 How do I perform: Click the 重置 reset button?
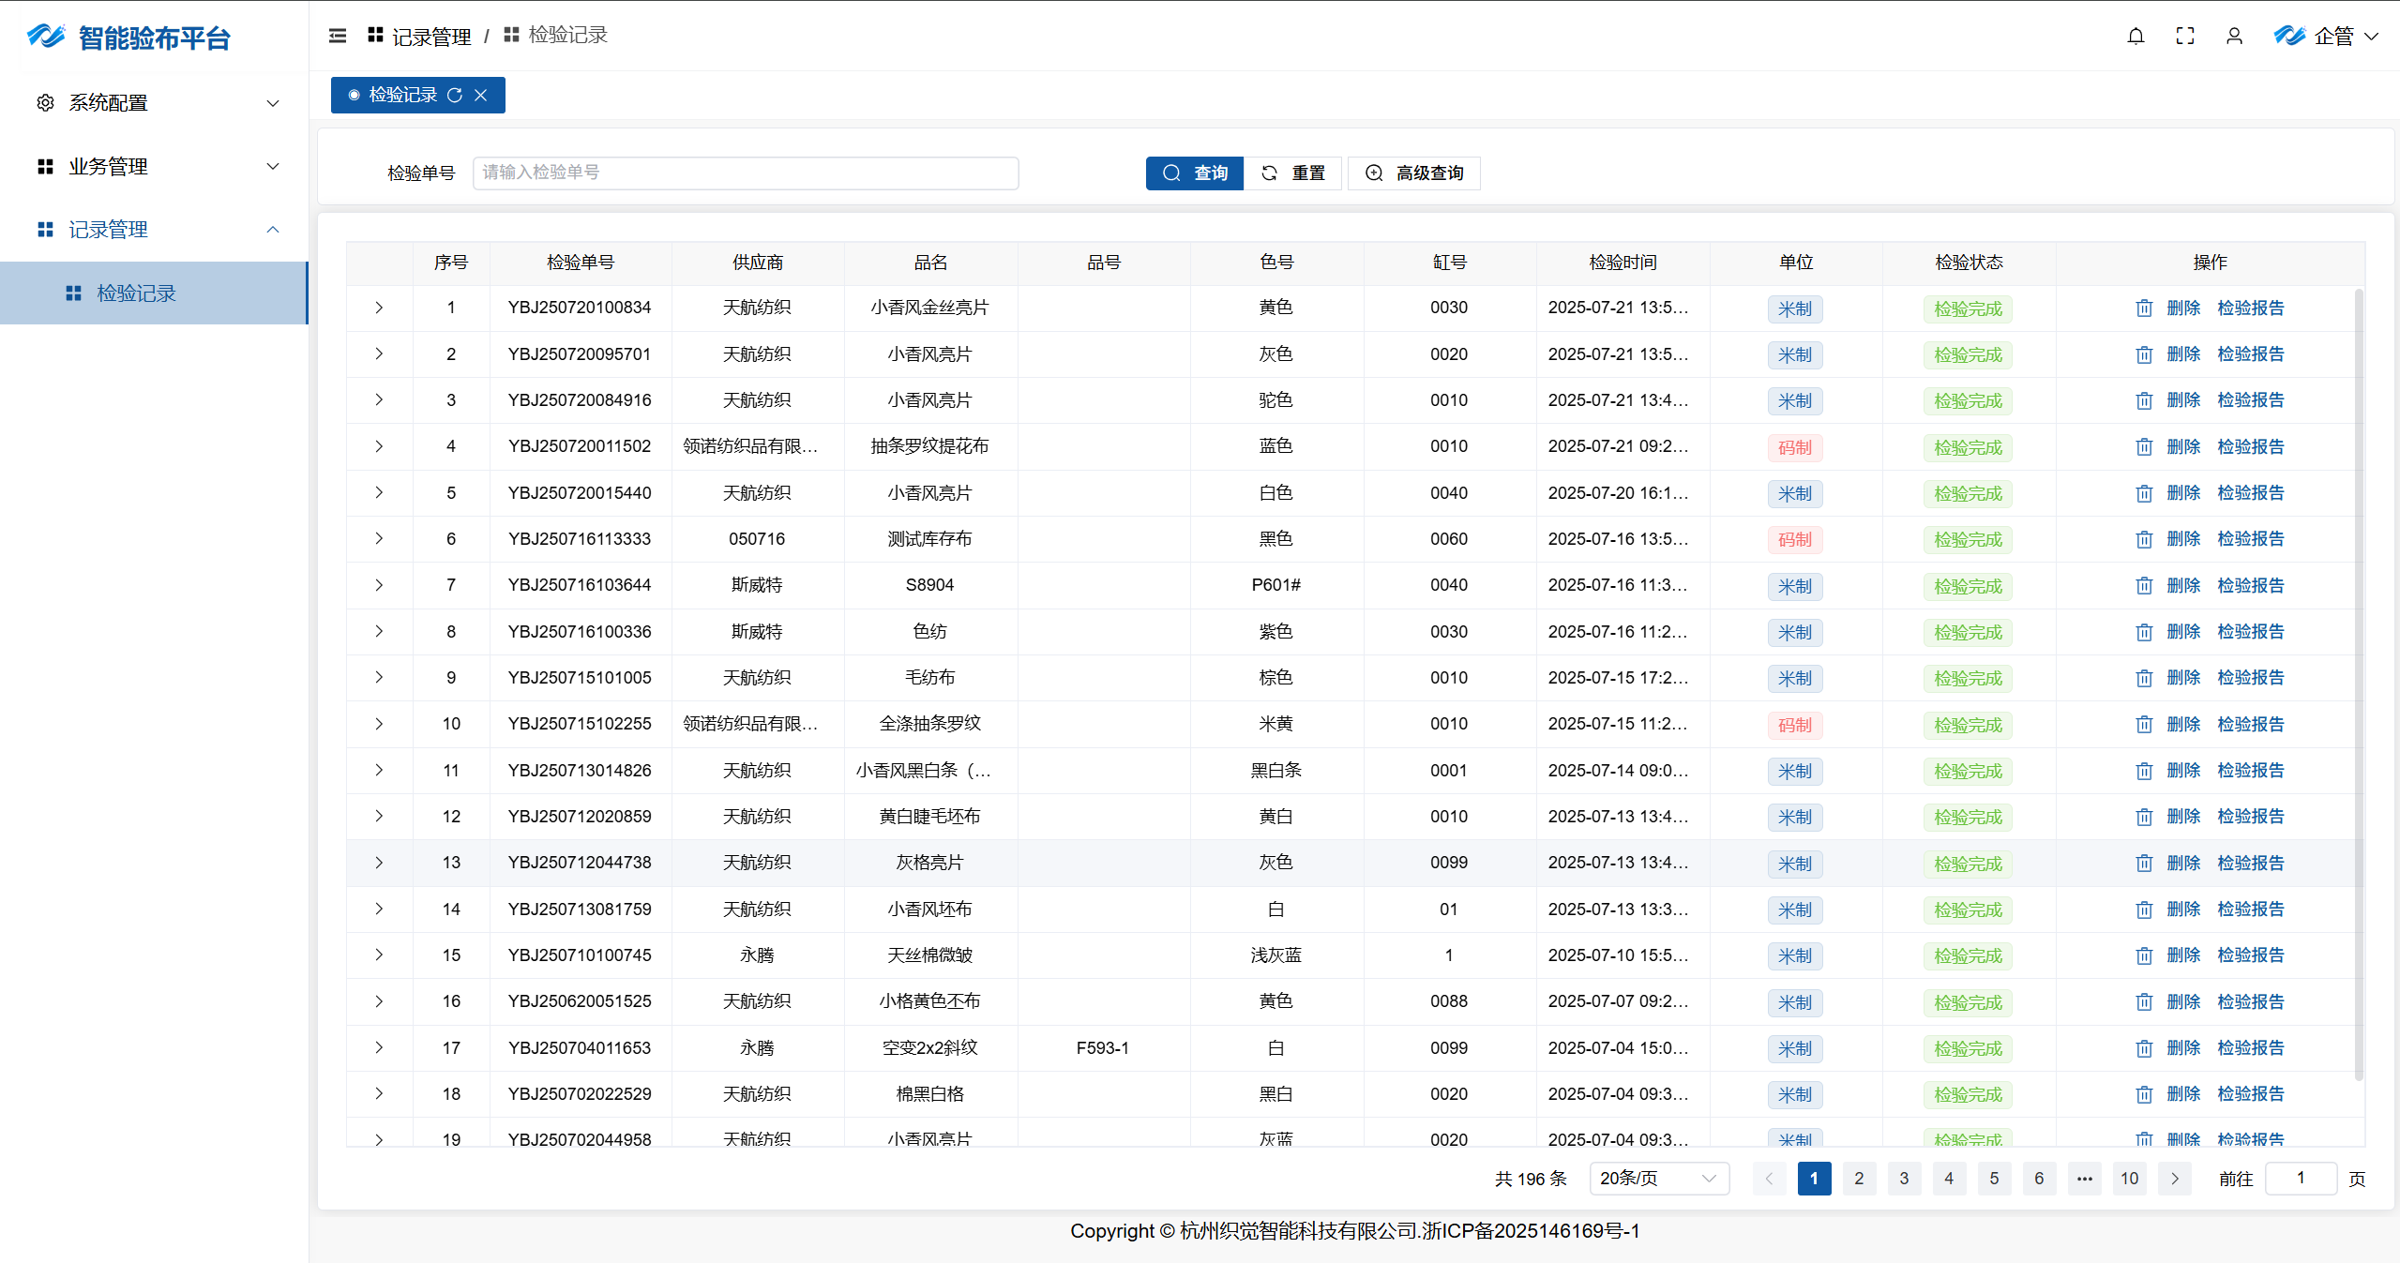click(x=1293, y=173)
